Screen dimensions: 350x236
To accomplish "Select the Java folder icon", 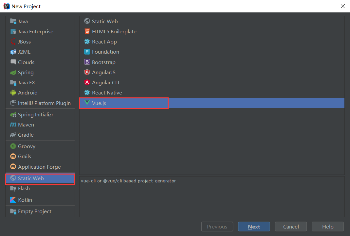I will 13,21.
